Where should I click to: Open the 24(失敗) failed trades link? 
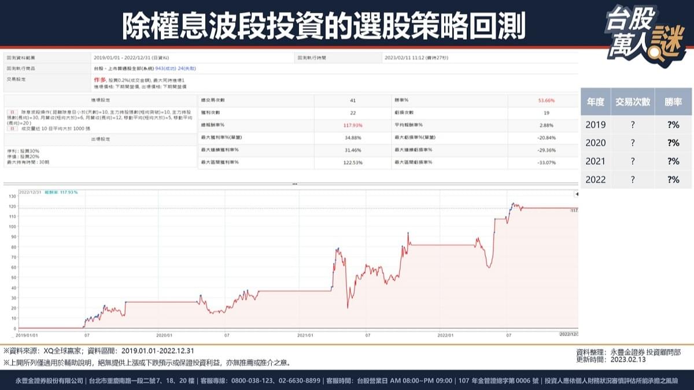coord(185,67)
